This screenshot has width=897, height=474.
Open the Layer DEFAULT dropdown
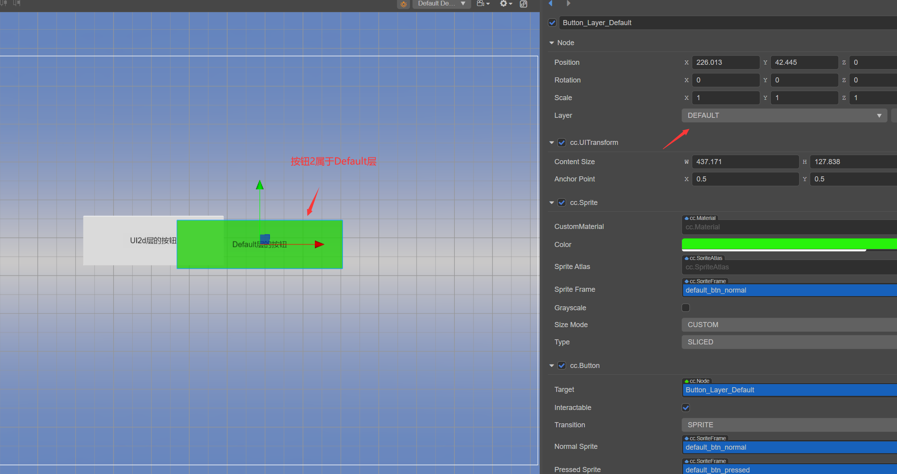pyautogui.click(x=784, y=115)
